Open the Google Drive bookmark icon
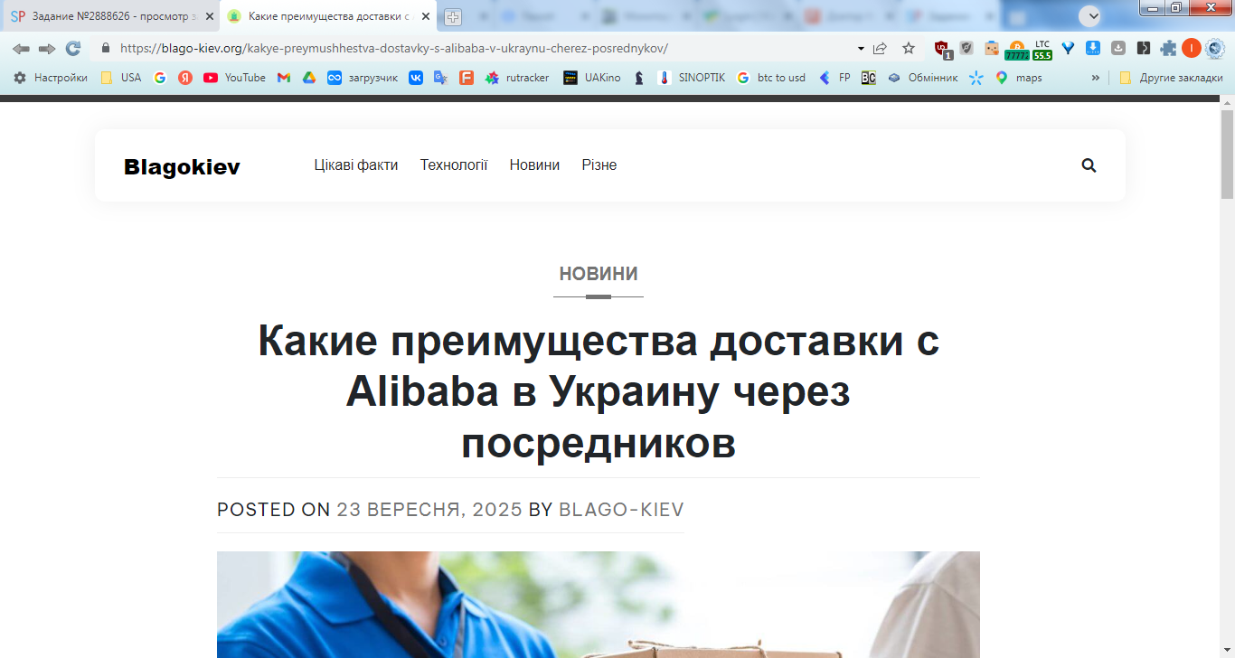The width and height of the screenshot is (1235, 658). coord(309,78)
